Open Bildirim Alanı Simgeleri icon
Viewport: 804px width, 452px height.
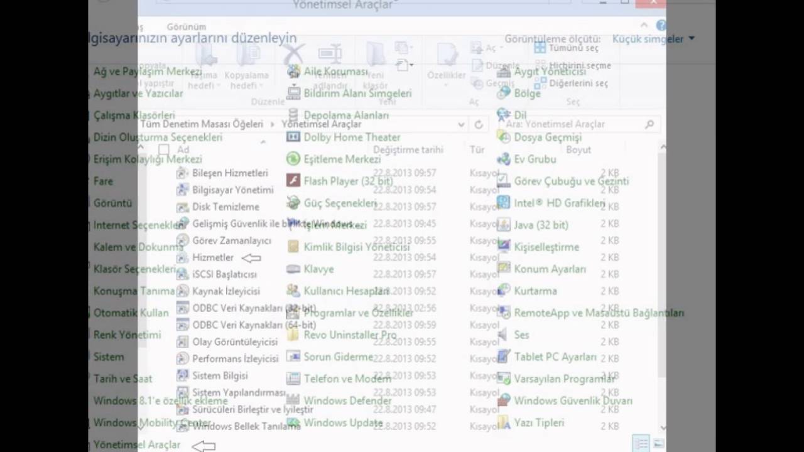(x=293, y=93)
